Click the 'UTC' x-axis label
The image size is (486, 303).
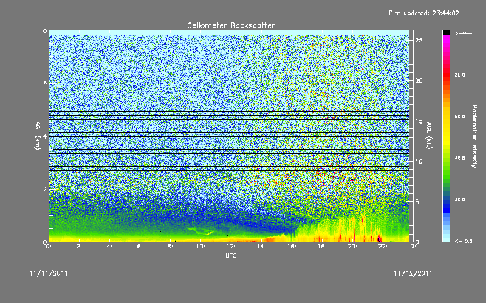pos(231,255)
